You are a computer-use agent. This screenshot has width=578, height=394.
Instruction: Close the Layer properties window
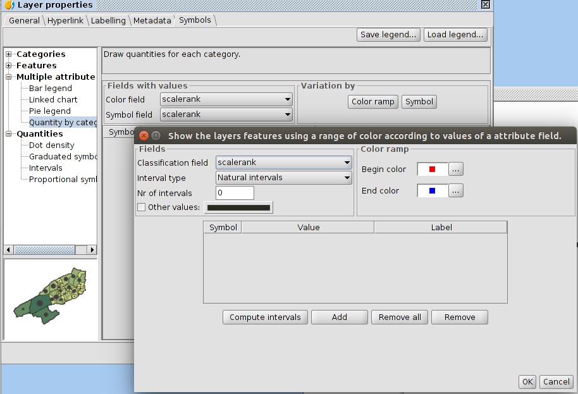[x=485, y=4]
